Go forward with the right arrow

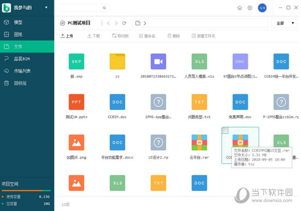116,23
